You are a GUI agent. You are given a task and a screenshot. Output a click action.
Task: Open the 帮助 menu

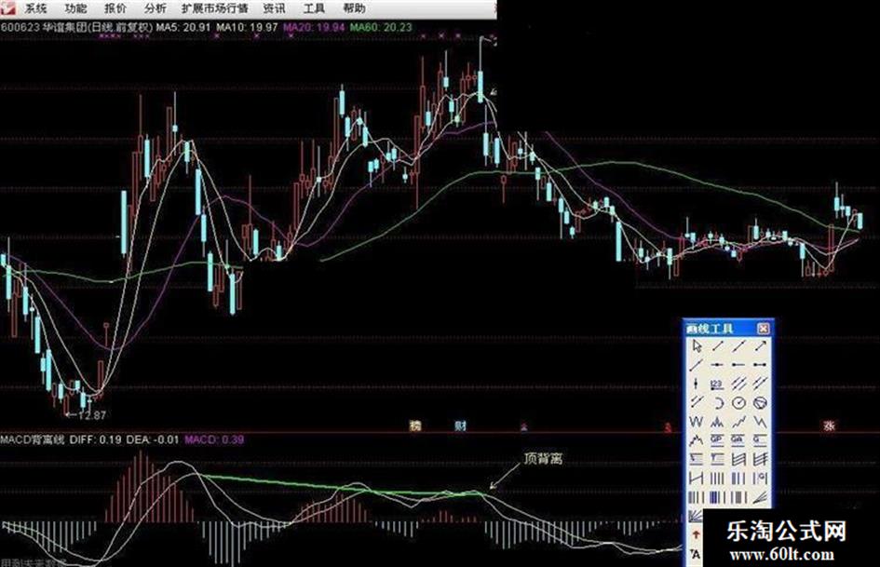[x=354, y=8]
